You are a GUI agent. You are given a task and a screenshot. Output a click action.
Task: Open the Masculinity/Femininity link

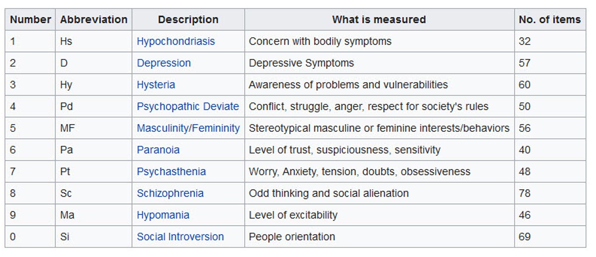[188, 128]
